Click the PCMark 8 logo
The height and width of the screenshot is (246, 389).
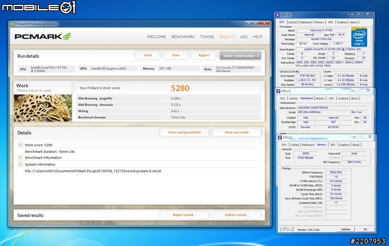[x=43, y=36]
